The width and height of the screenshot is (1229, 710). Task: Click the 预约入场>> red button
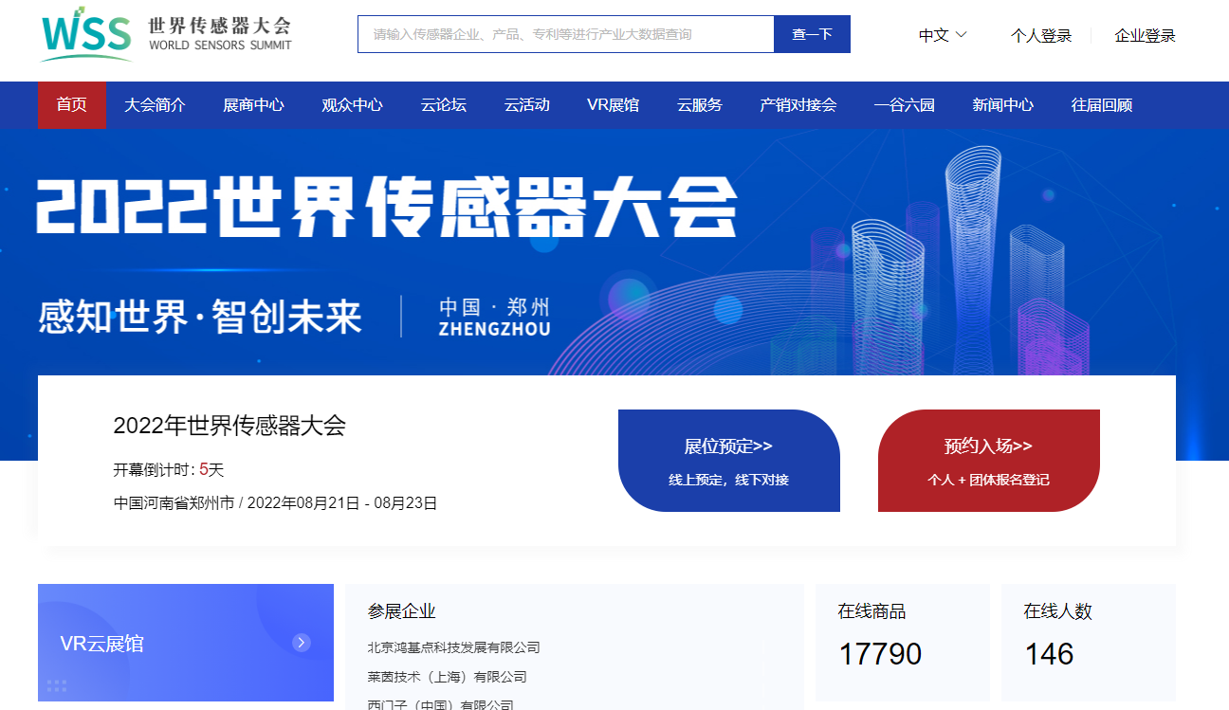click(x=989, y=461)
